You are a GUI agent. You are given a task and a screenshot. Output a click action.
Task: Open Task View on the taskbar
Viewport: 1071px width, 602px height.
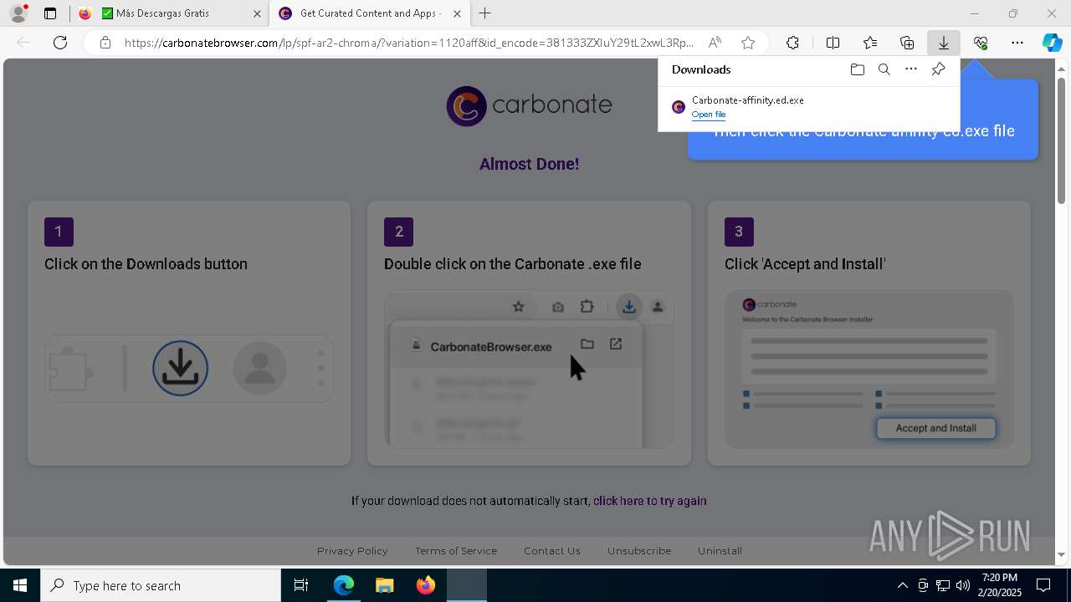pyautogui.click(x=301, y=585)
